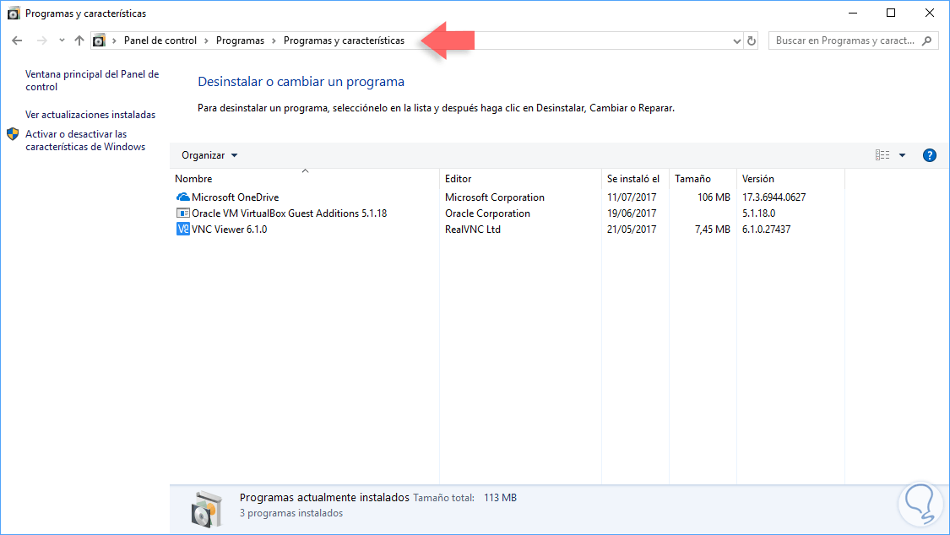Expand chevron after Programas breadcrumb

[x=274, y=41]
